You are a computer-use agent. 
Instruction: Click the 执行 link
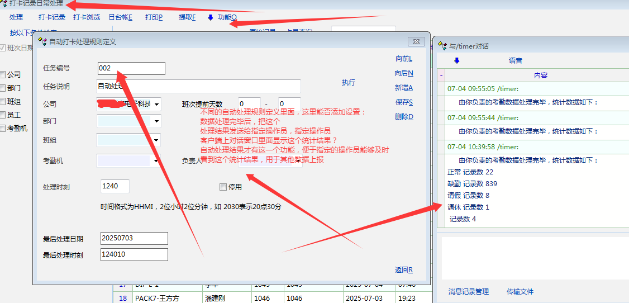coord(348,83)
